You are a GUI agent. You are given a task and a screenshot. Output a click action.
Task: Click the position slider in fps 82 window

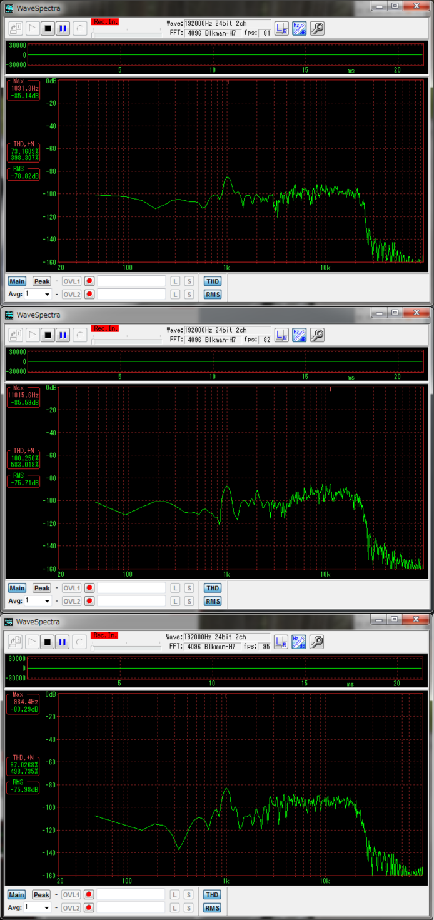point(126,340)
